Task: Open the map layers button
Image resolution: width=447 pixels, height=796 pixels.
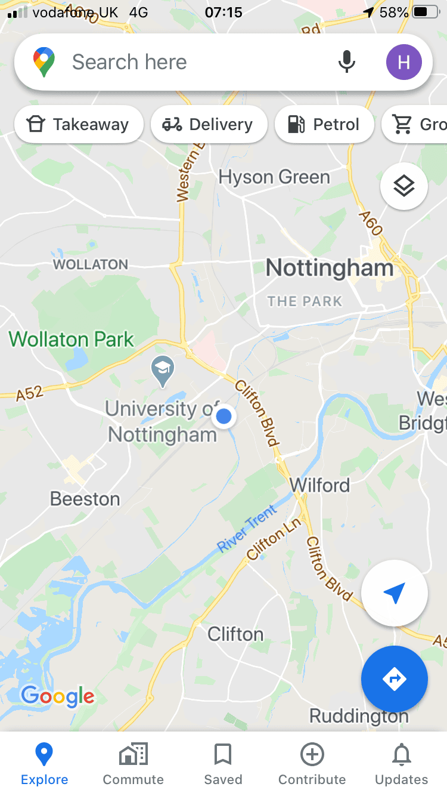Action: pos(403,186)
